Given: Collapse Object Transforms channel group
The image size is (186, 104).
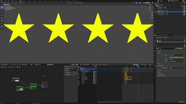Looking at the screenshot, I should (x=81, y=72).
